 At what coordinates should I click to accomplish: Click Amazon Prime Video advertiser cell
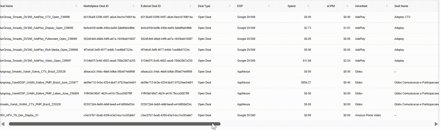[x=368, y=115]
